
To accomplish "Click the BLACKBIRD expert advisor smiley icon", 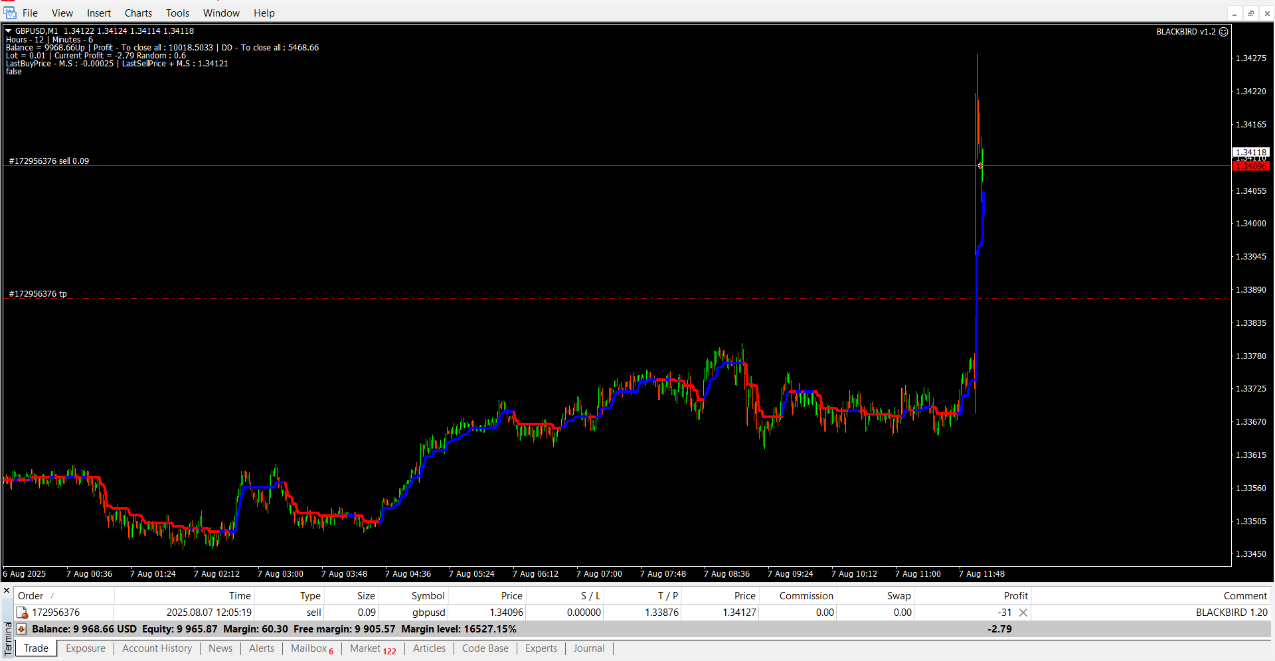I will [1223, 32].
